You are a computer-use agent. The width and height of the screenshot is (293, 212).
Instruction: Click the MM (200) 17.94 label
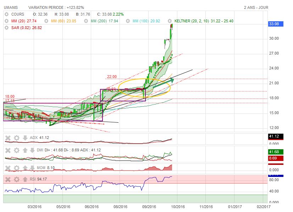pos(104,21)
